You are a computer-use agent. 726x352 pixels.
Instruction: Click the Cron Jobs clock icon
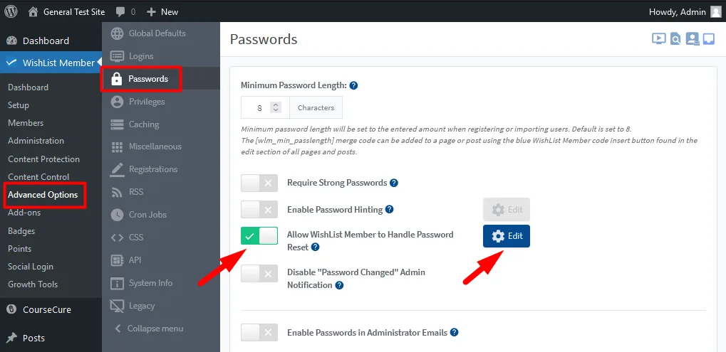point(117,215)
